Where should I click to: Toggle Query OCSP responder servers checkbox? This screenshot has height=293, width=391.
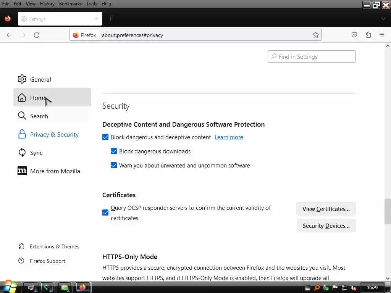tap(105, 213)
